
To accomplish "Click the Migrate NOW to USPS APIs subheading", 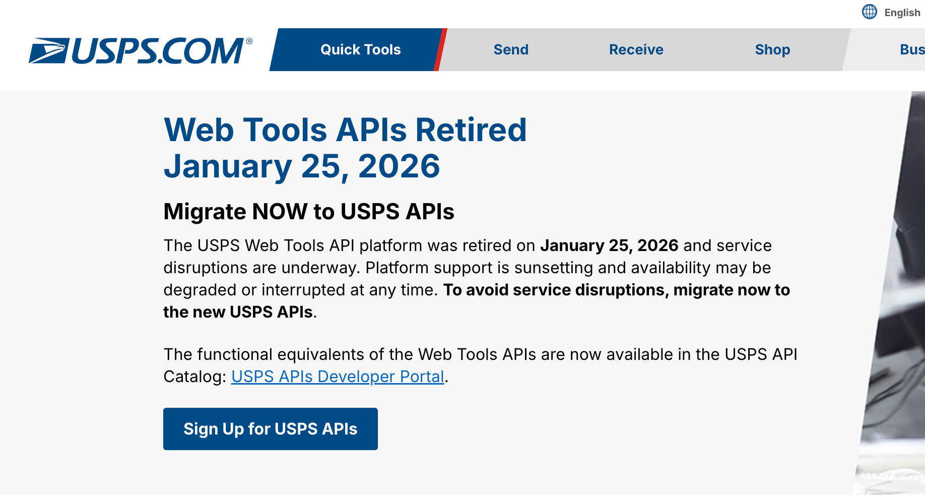I will (309, 212).
